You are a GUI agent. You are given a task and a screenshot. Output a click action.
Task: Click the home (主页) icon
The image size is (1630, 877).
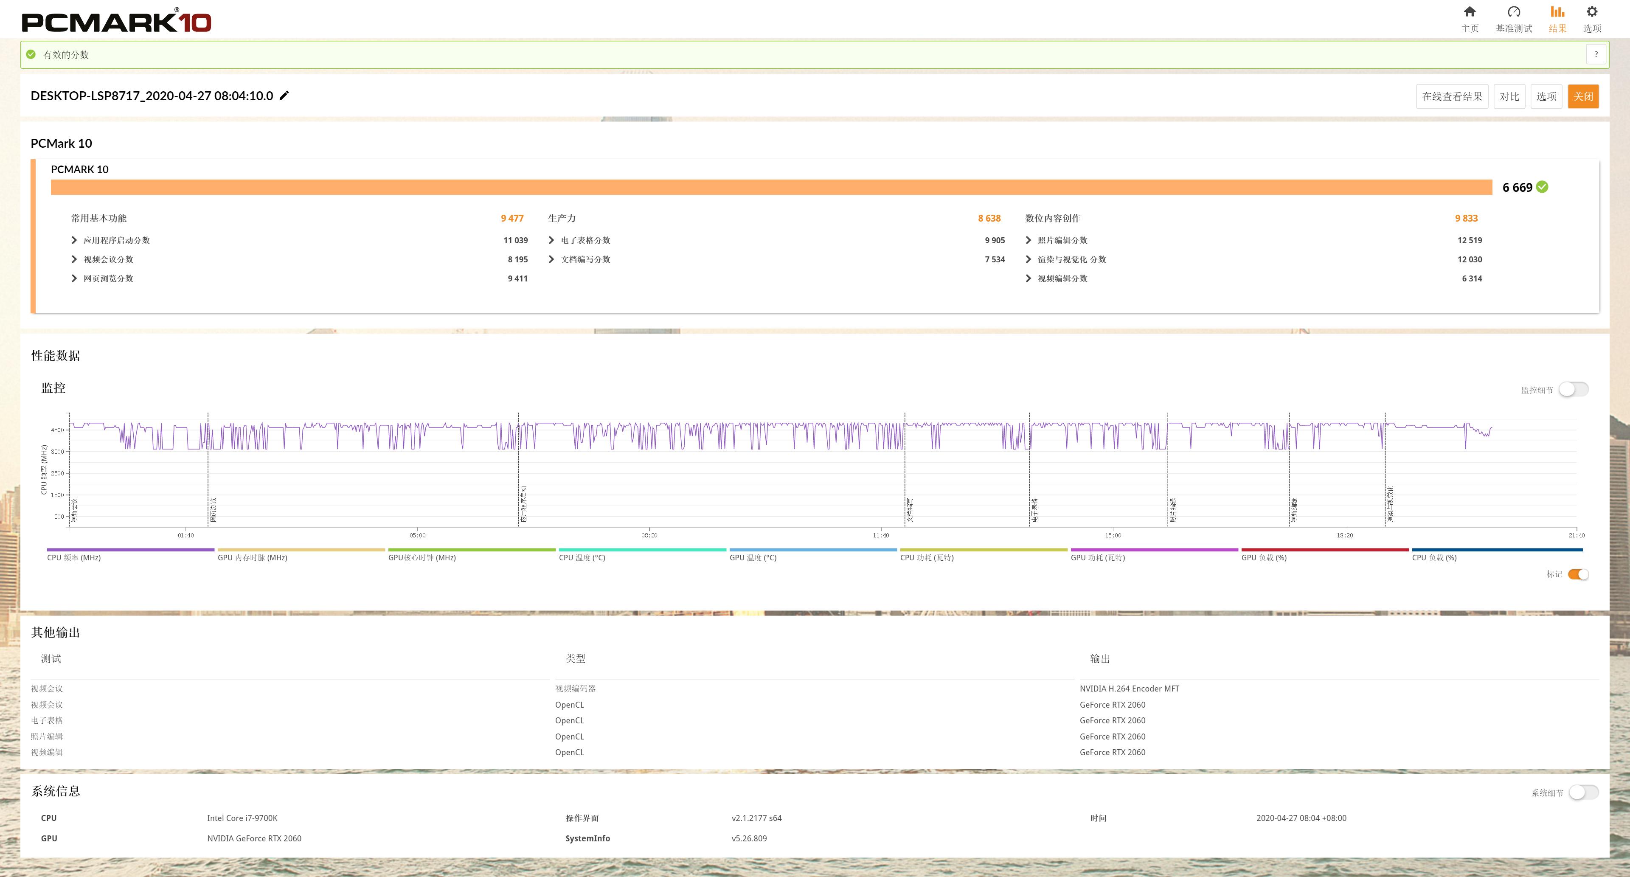1469,12
